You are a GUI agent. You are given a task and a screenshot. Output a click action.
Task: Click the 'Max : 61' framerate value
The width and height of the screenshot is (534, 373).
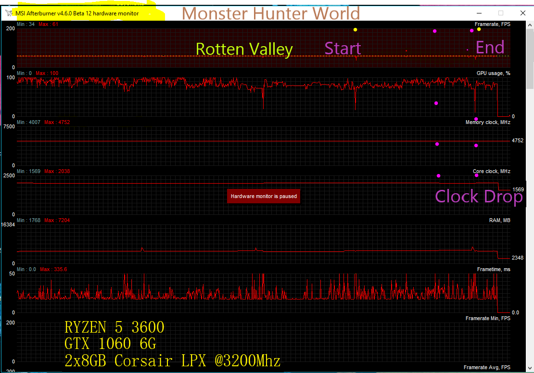[49, 24]
